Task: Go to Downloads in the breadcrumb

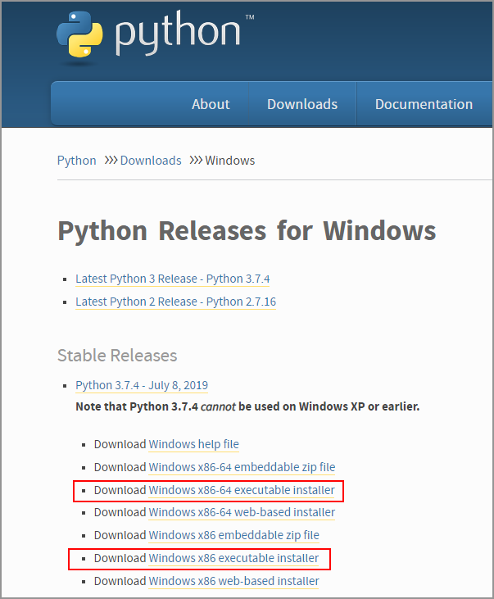Action: coord(151,161)
